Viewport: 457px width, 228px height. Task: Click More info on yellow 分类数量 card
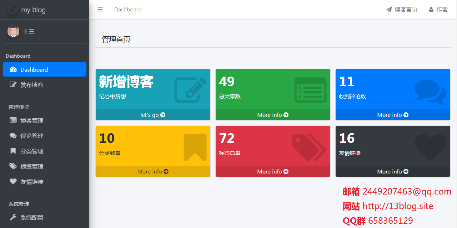click(x=153, y=171)
